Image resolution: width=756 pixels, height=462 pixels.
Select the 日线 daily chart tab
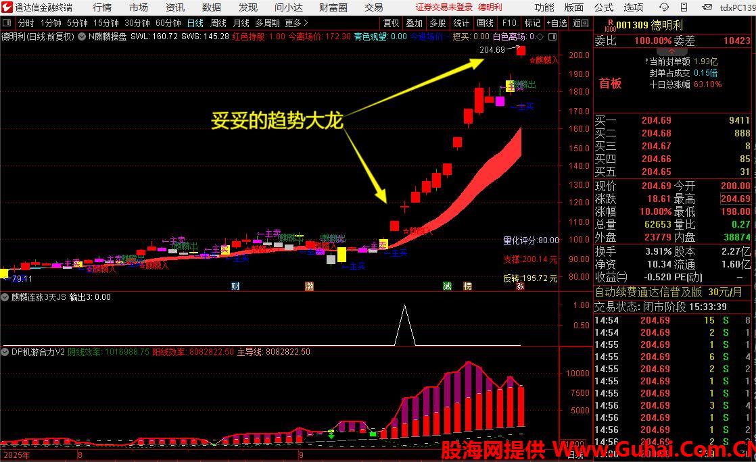195,23
